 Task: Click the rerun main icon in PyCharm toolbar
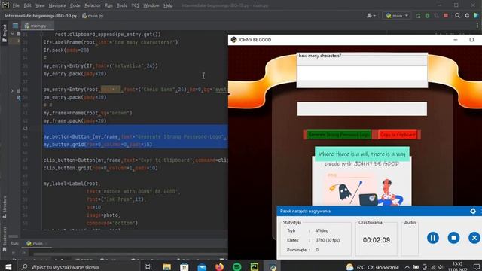418,15
